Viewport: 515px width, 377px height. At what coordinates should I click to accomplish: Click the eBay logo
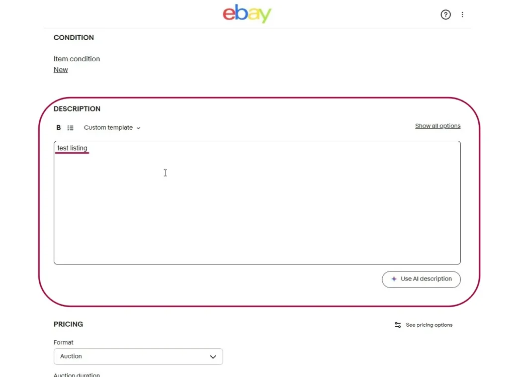point(247,14)
